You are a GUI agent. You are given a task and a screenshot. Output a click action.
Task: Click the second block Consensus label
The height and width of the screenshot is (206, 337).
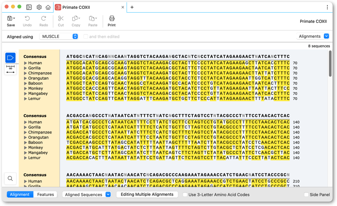coord(35,116)
